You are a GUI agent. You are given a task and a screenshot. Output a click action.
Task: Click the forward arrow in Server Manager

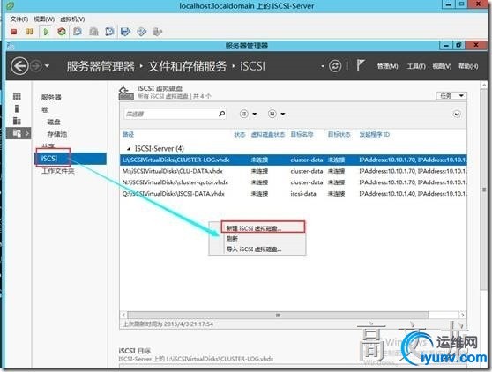[36, 66]
